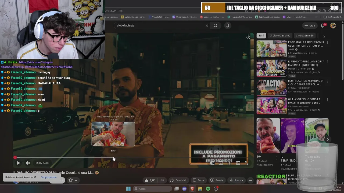The height and width of the screenshot is (193, 344).
Task: Open the 'Upload Image' bookmark
Action: coord(133,17)
